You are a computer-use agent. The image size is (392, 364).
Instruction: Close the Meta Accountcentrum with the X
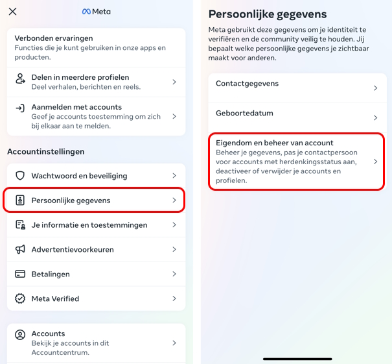pos(12,11)
